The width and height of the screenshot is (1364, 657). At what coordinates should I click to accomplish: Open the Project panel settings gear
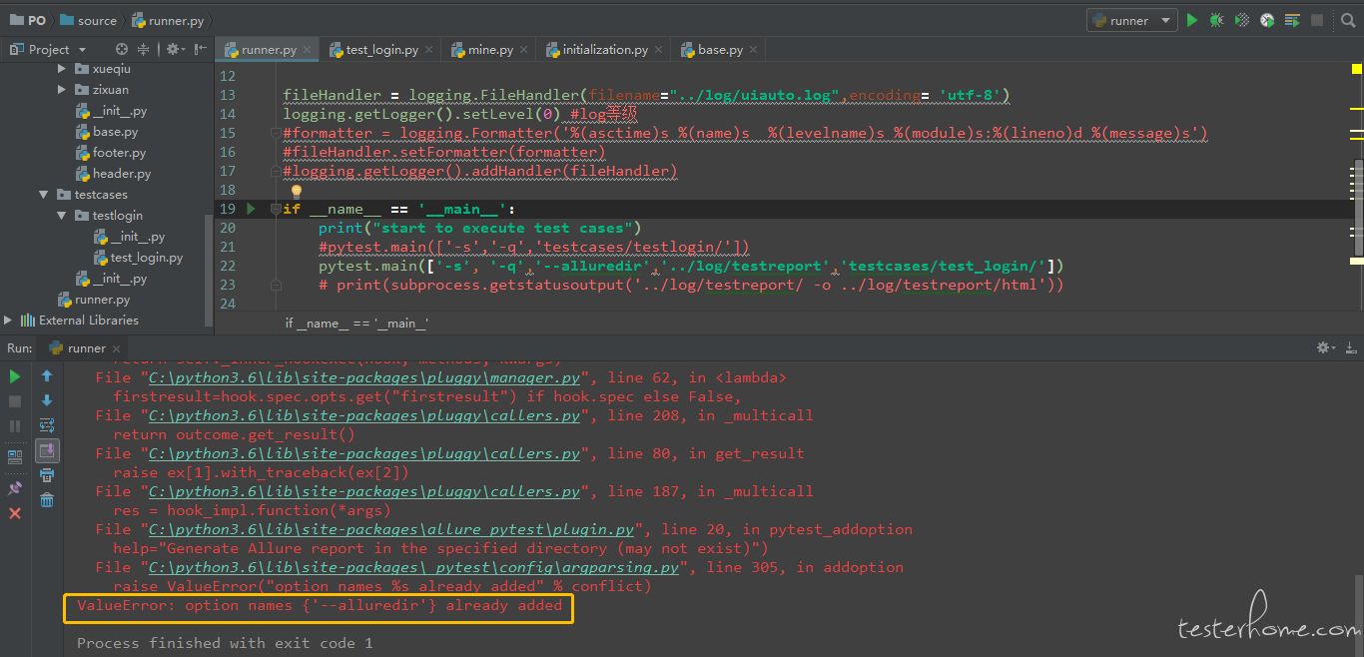tap(175, 49)
